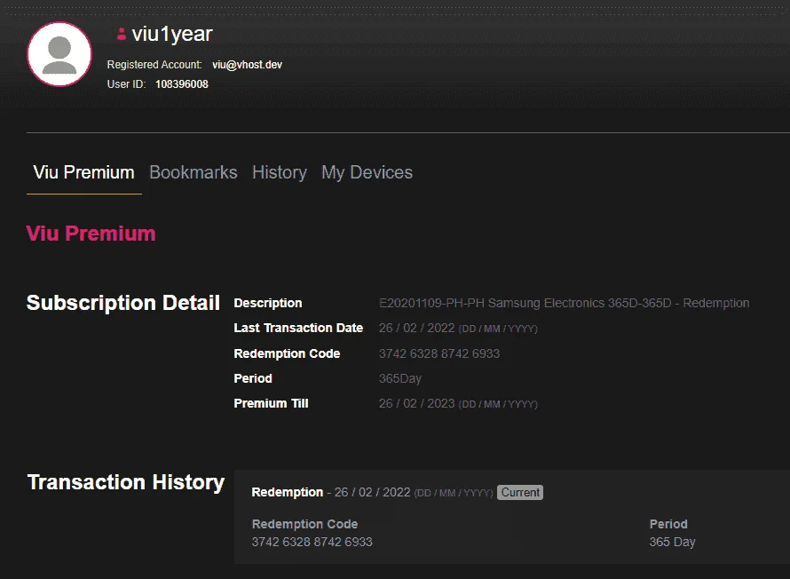Image resolution: width=790 pixels, height=579 pixels.
Task: Go to the My Devices tab
Action: pyautogui.click(x=367, y=172)
